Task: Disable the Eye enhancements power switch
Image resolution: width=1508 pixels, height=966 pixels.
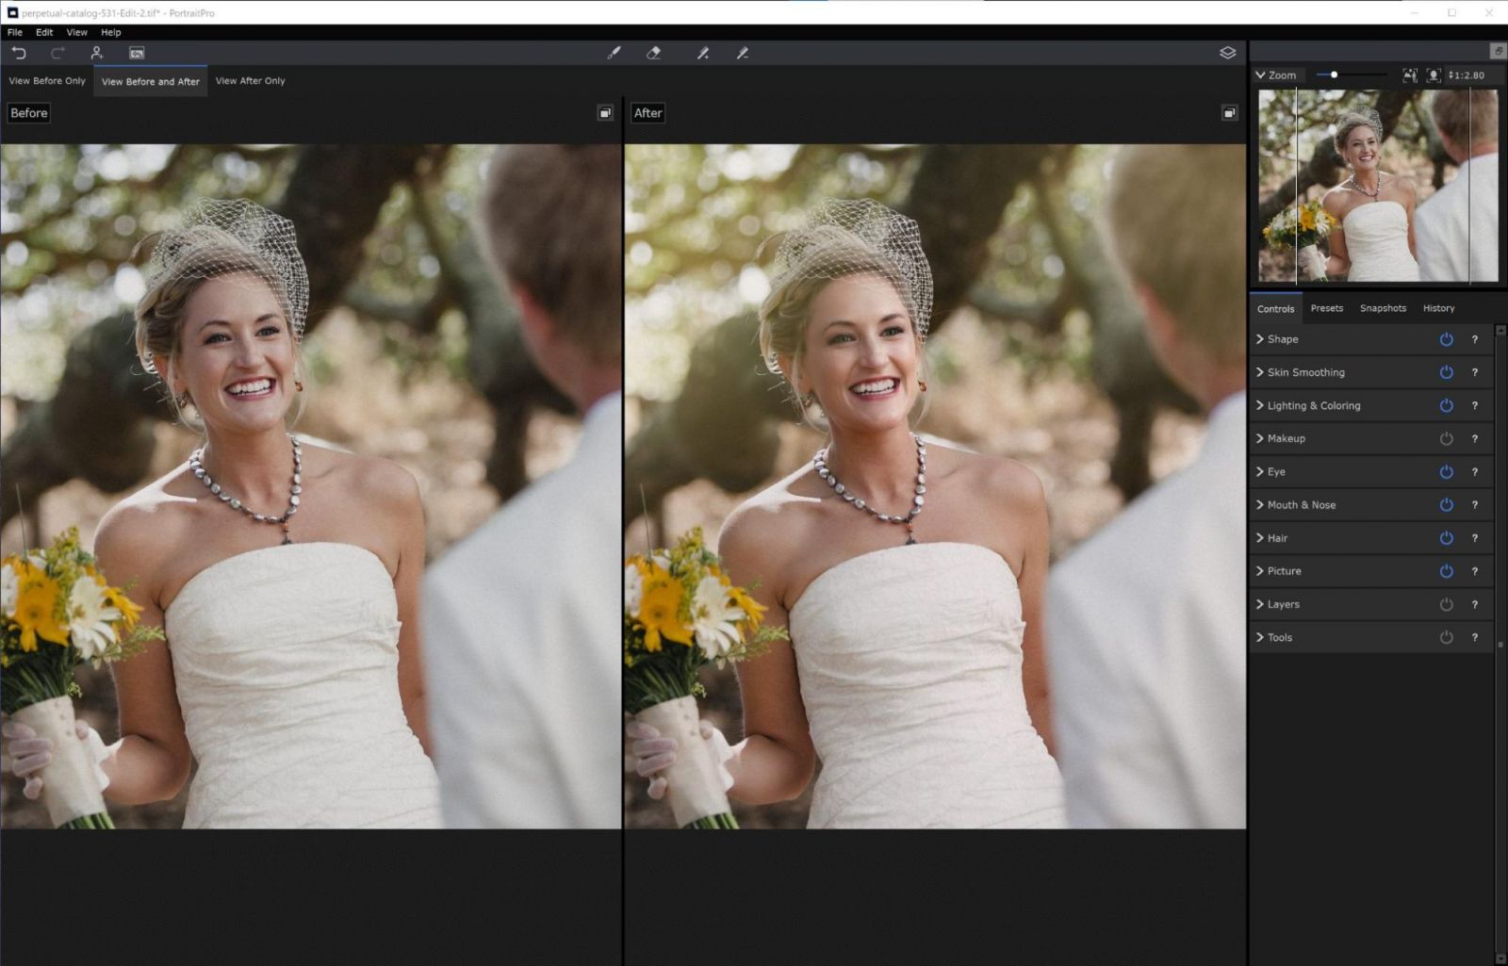Action: (x=1446, y=471)
